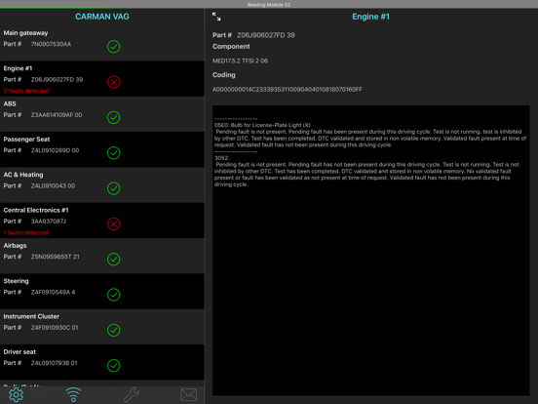Click green check icon for Steering

pos(114,295)
